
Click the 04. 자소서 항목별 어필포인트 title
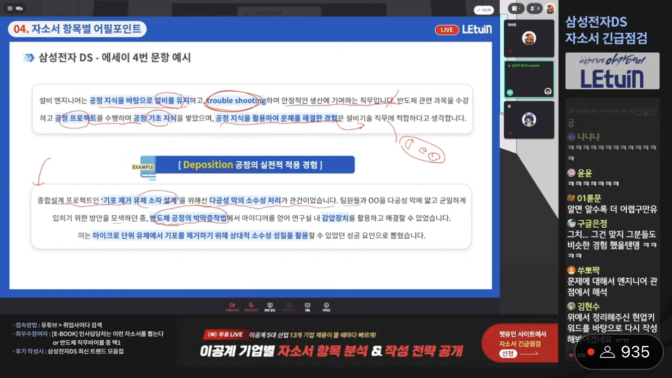point(78,29)
